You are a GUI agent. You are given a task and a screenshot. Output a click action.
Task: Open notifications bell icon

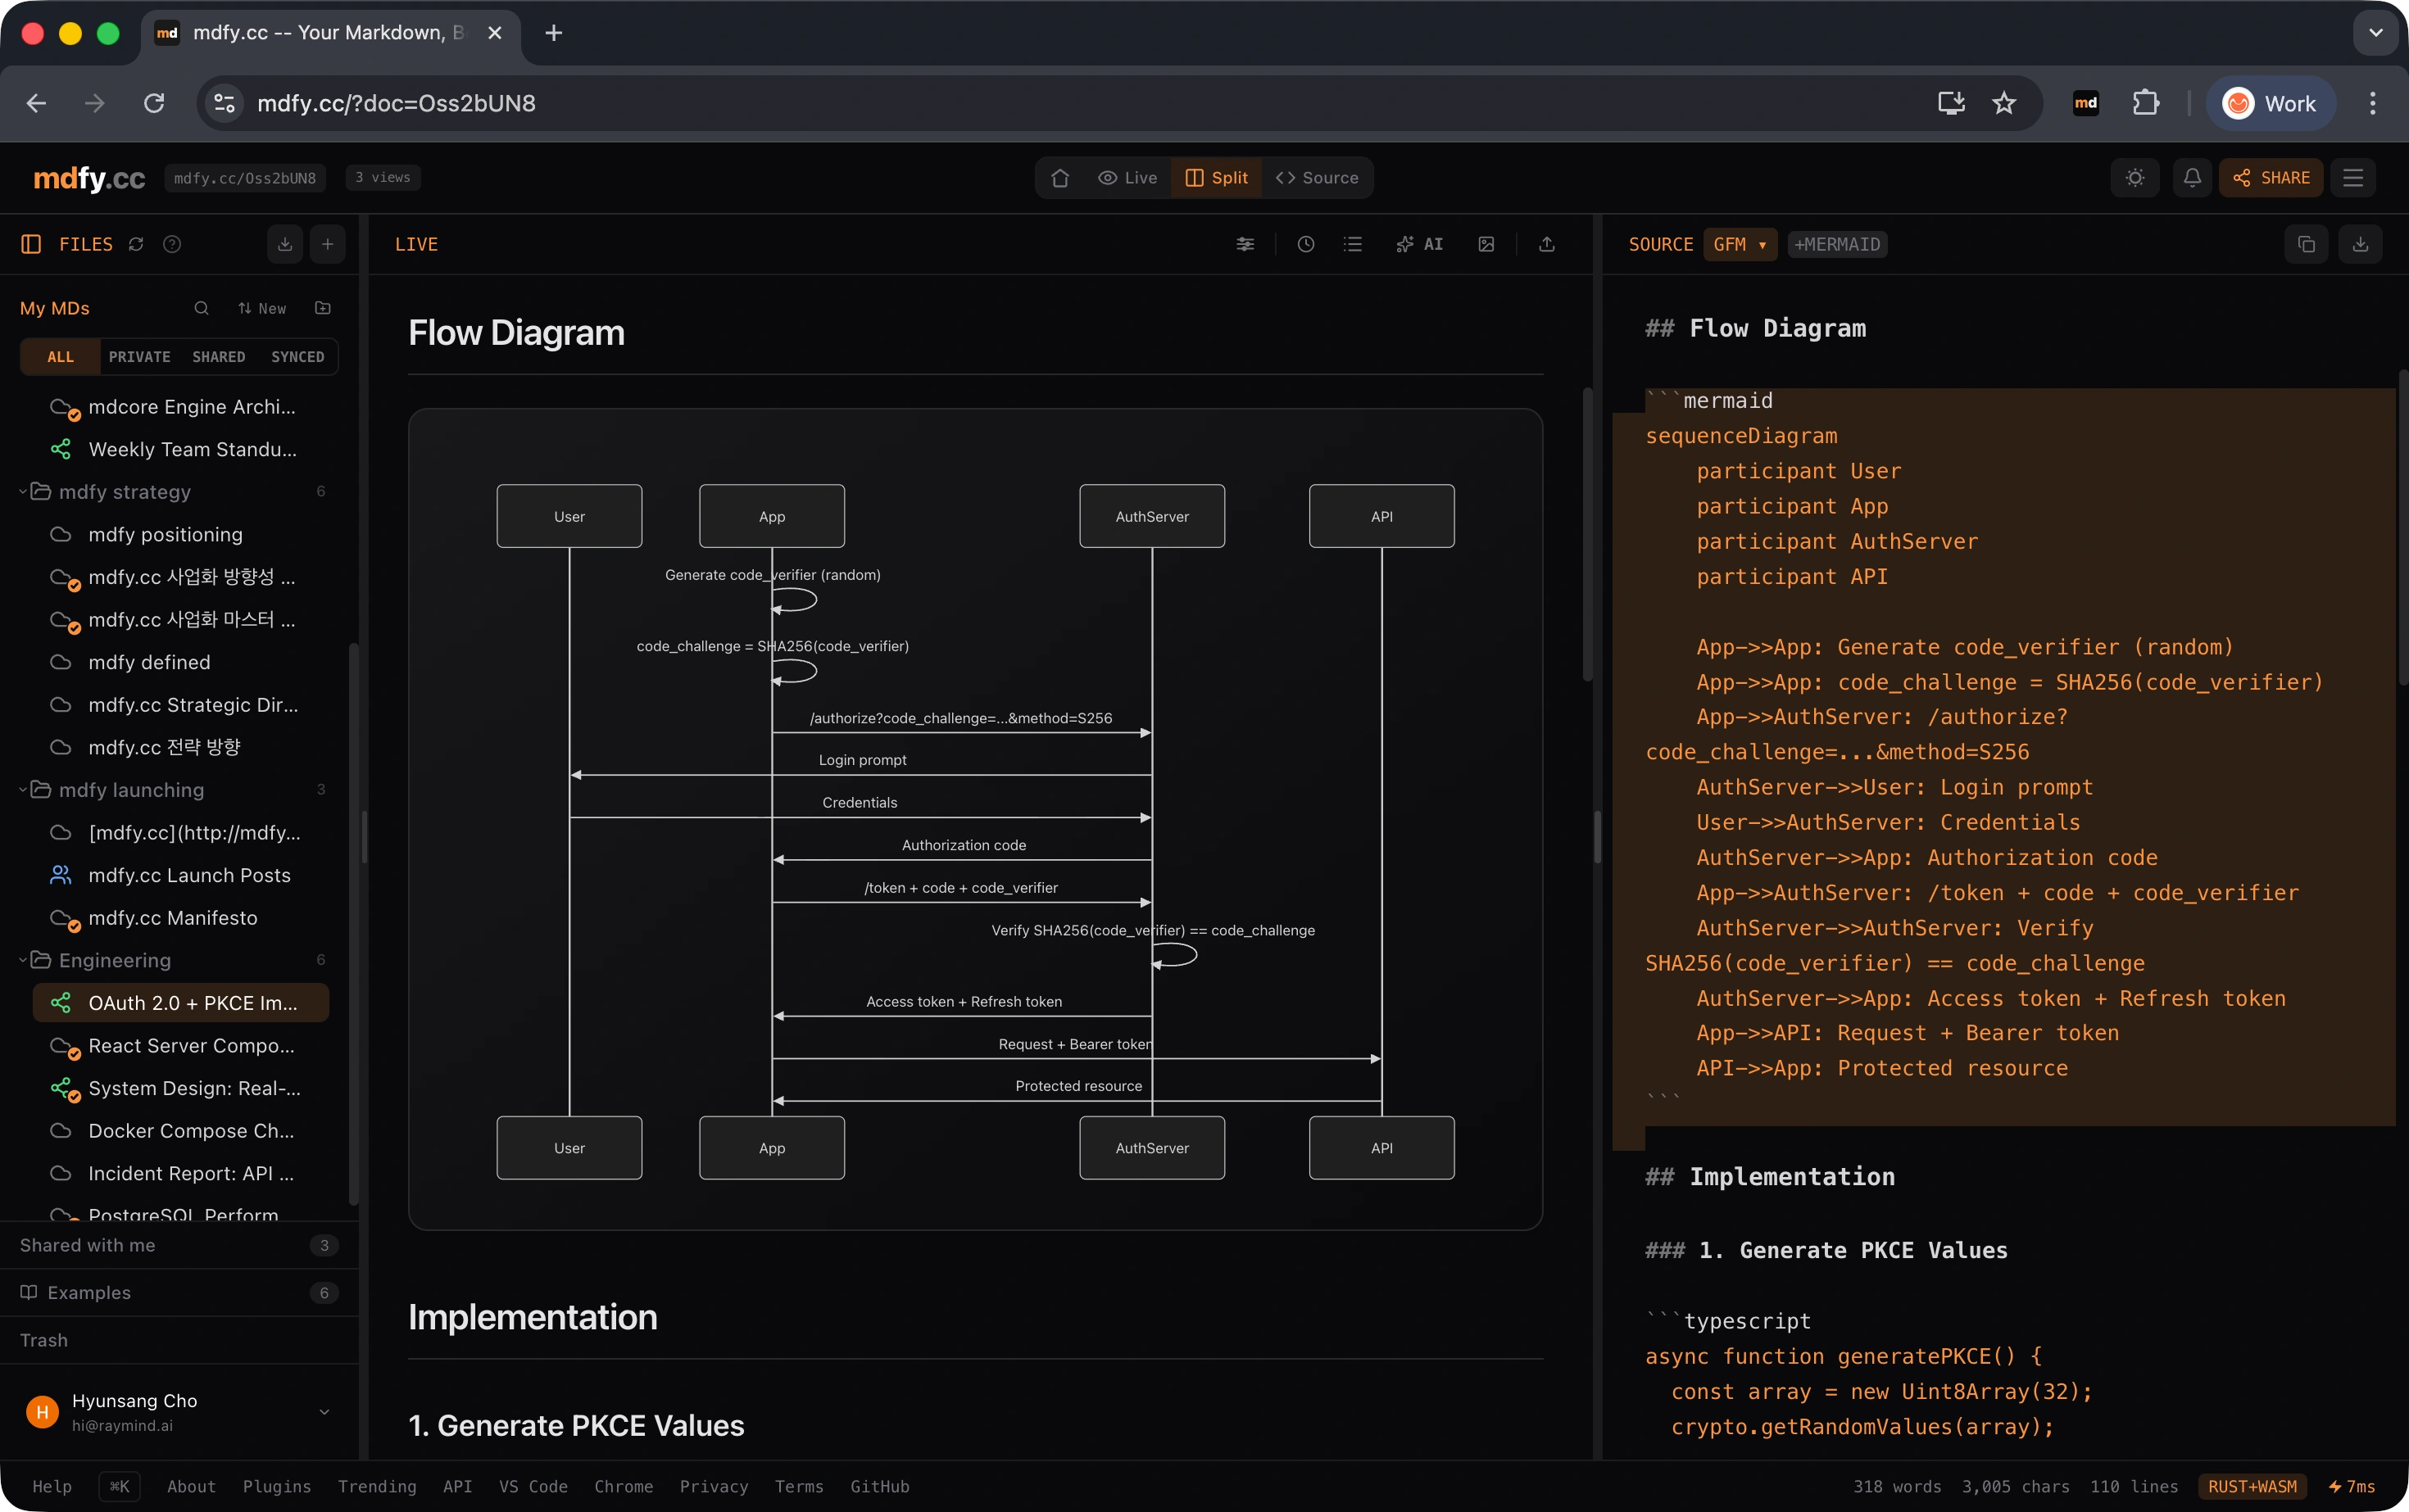2192,178
